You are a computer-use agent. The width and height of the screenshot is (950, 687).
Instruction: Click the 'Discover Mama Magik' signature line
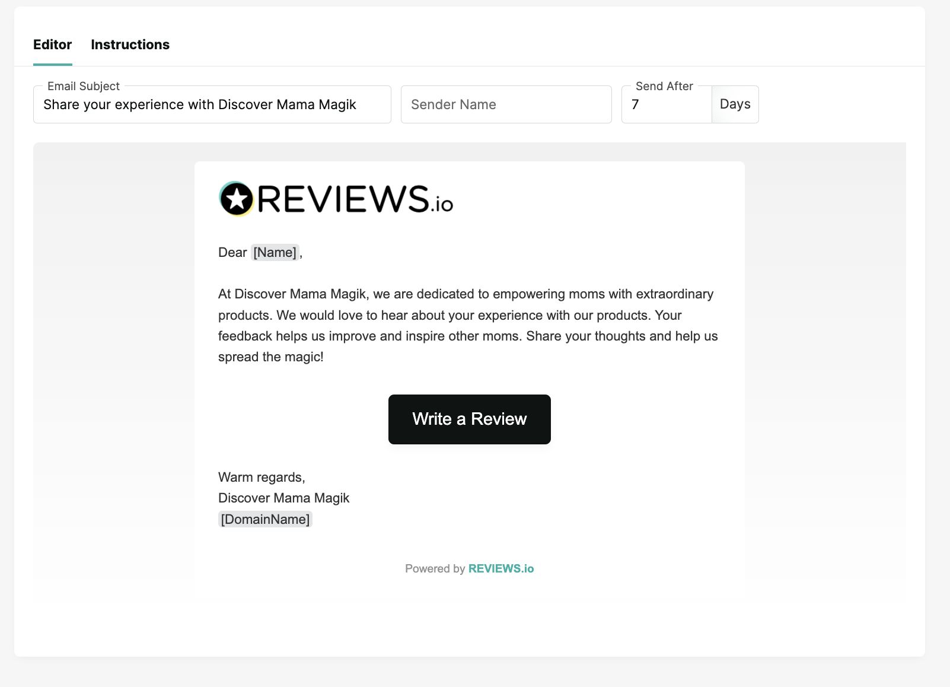pos(283,498)
